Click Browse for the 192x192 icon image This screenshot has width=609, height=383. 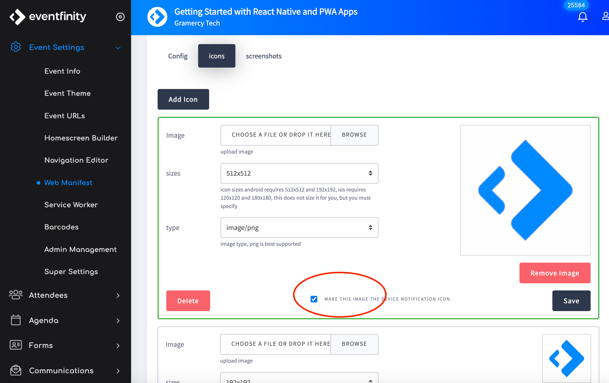point(354,344)
